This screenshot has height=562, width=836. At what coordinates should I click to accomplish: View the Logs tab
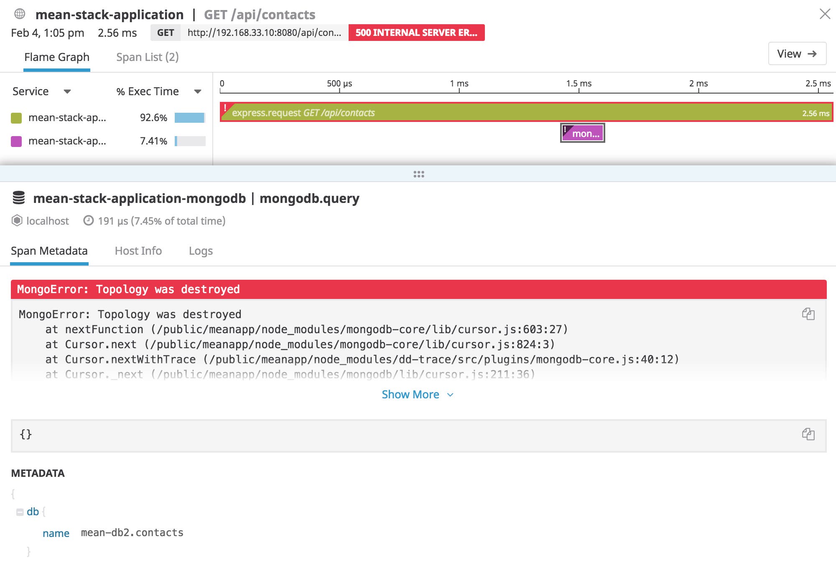pyautogui.click(x=201, y=251)
